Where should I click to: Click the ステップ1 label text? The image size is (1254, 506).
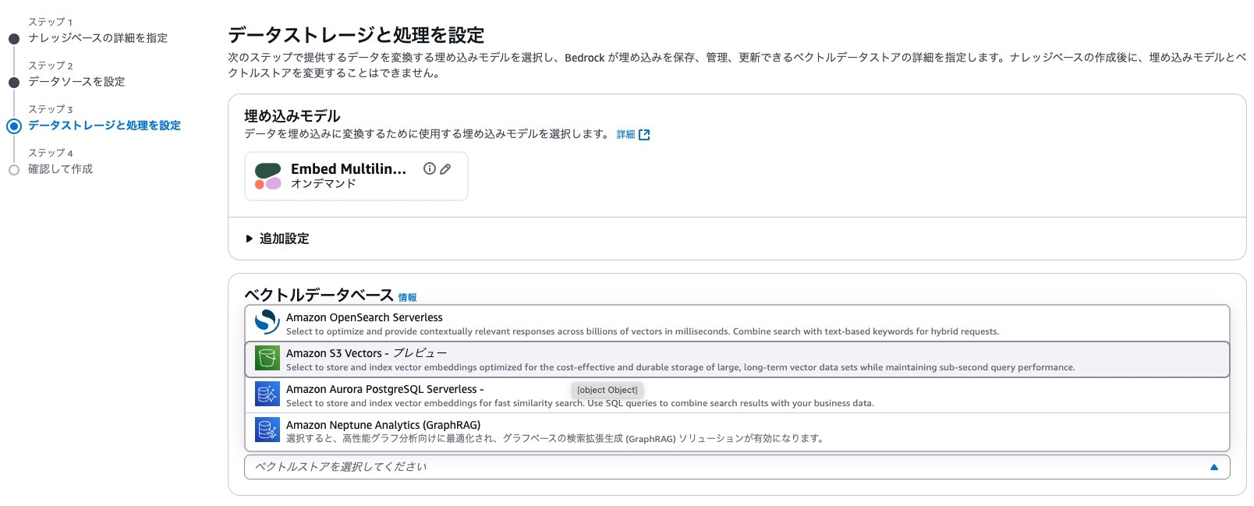click(51, 23)
